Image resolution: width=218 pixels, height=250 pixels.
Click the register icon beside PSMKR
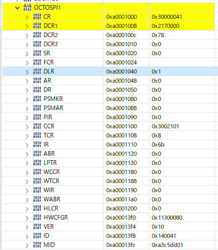tap(37, 99)
